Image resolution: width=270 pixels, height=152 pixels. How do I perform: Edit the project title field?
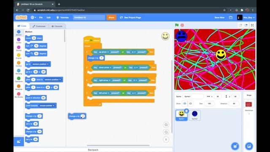click(89, 17)
